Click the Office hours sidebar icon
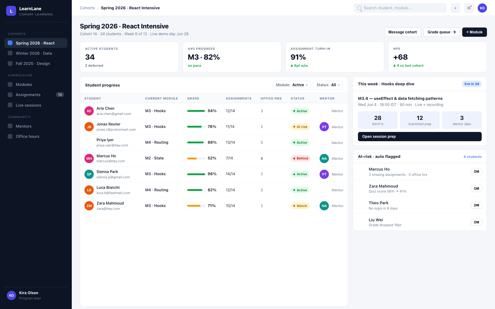The image size is (495, 309). click(x=10, y=136)
